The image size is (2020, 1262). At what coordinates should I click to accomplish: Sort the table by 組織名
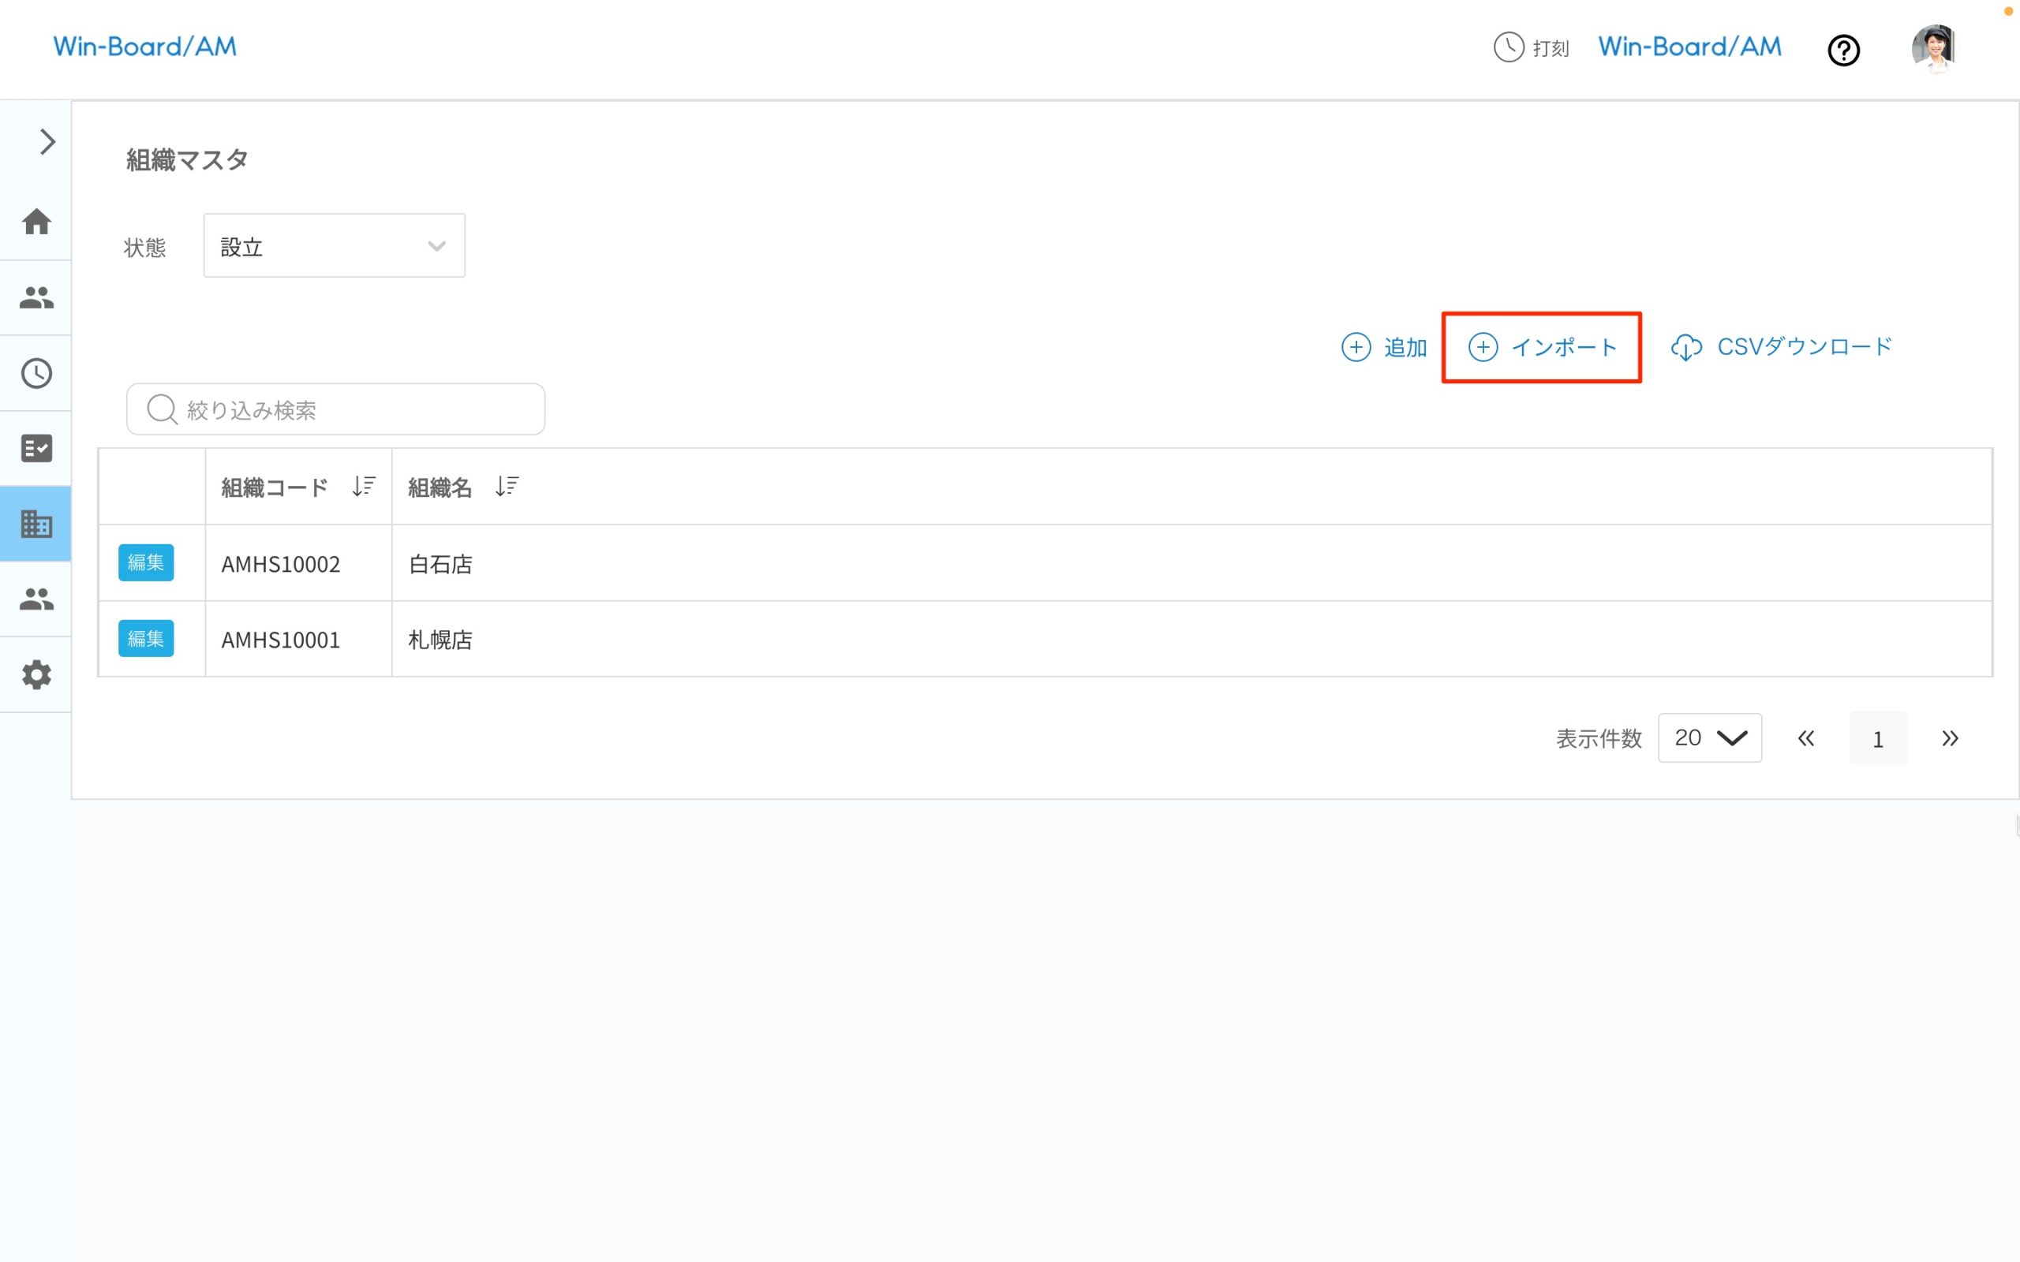(507, 486)
